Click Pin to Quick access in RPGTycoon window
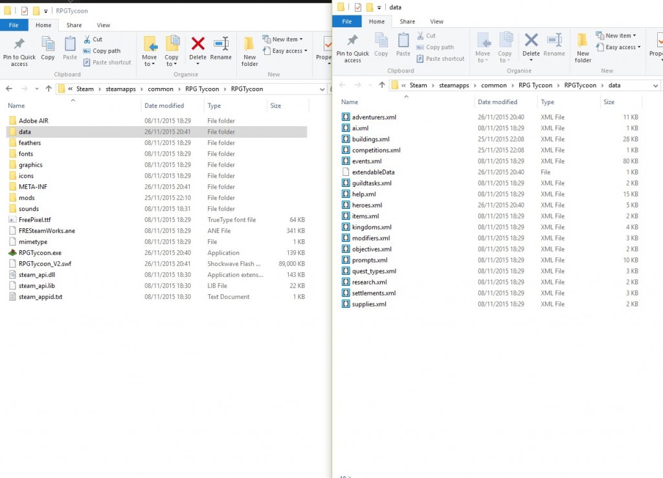The width and height of the screenshot is (663, 478). pyautogui.click(x=19, y=51)
